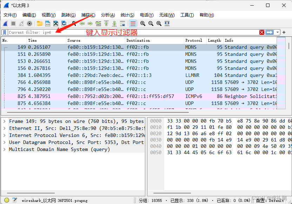Expand Internet Protocol Version 6 details
Image resolution: width=292 pixels, height=204 pixels.
[x=4, y=135]
